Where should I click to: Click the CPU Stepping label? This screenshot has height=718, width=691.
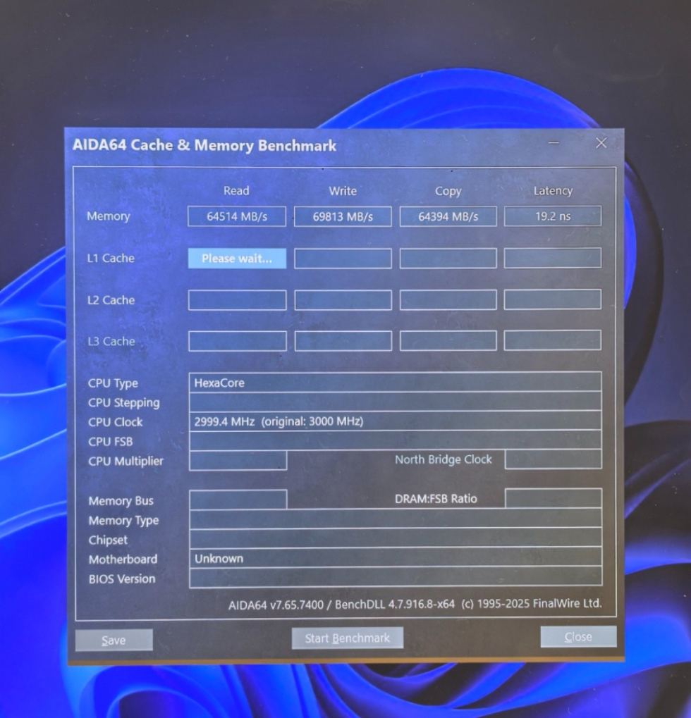[x=124, y=403]
